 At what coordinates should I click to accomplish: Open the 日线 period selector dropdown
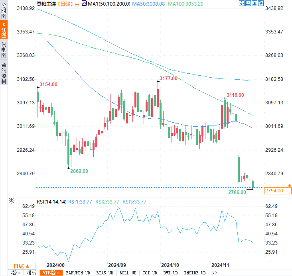click(22, 266)
